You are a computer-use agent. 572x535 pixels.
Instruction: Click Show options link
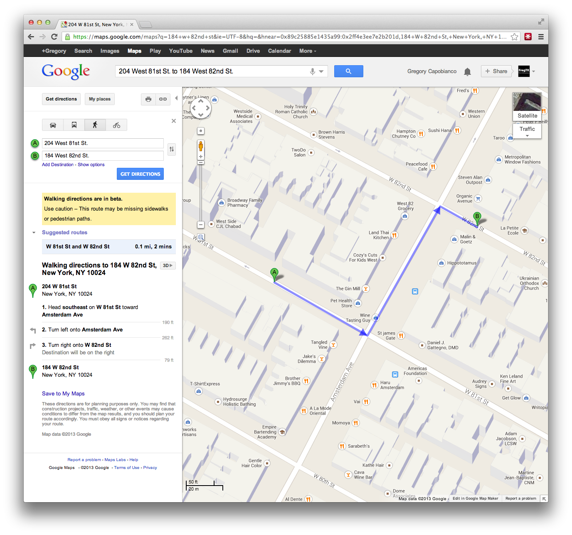tap(91, 165)
